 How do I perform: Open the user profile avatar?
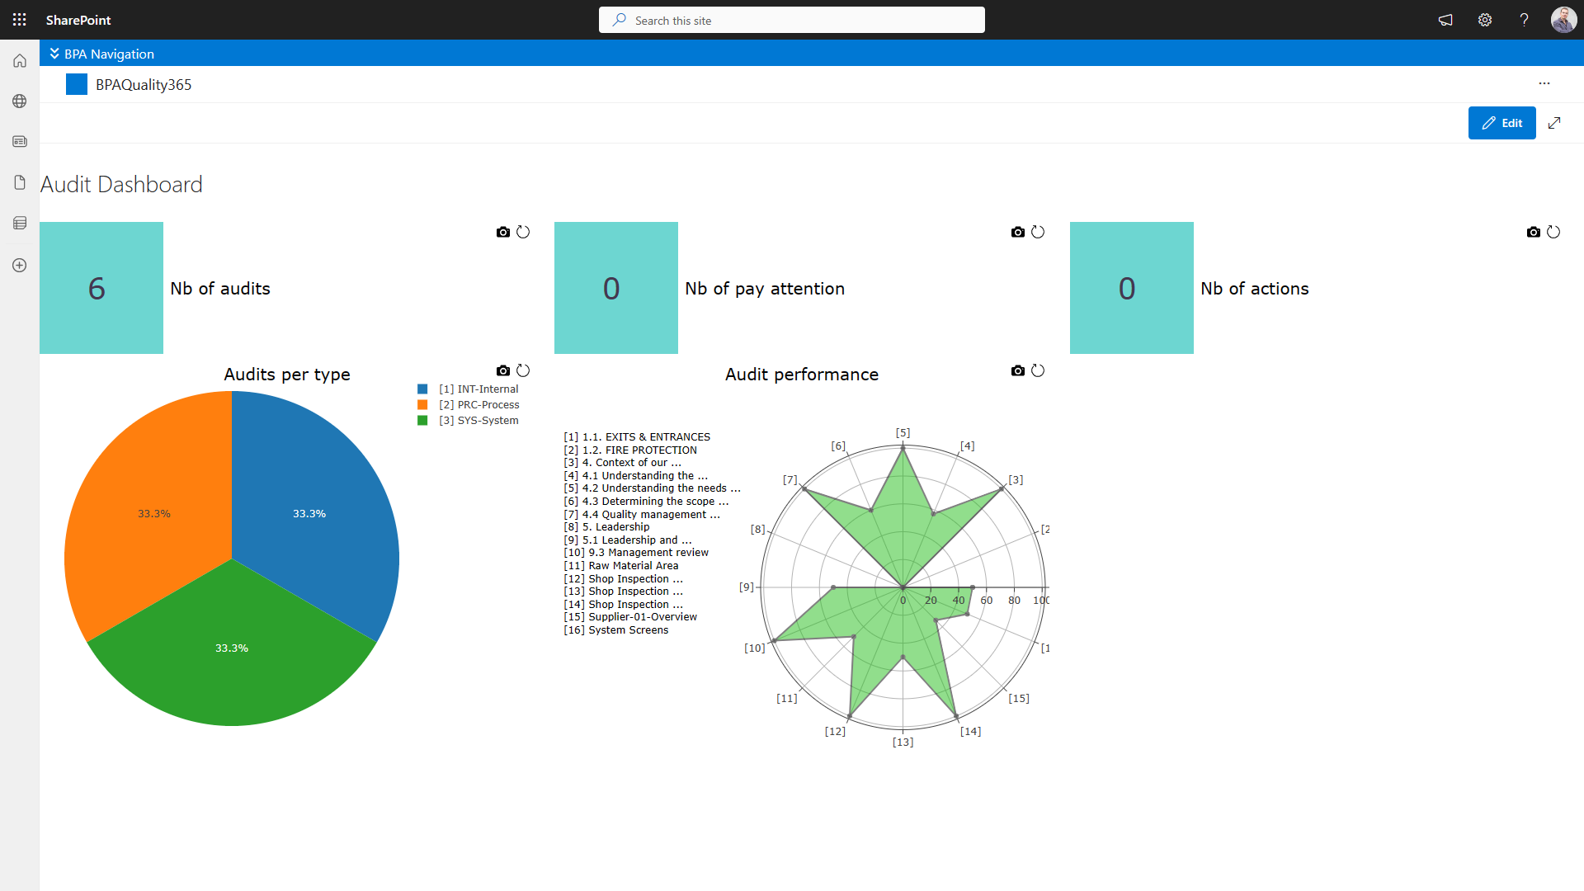[x=1563, y=20]
